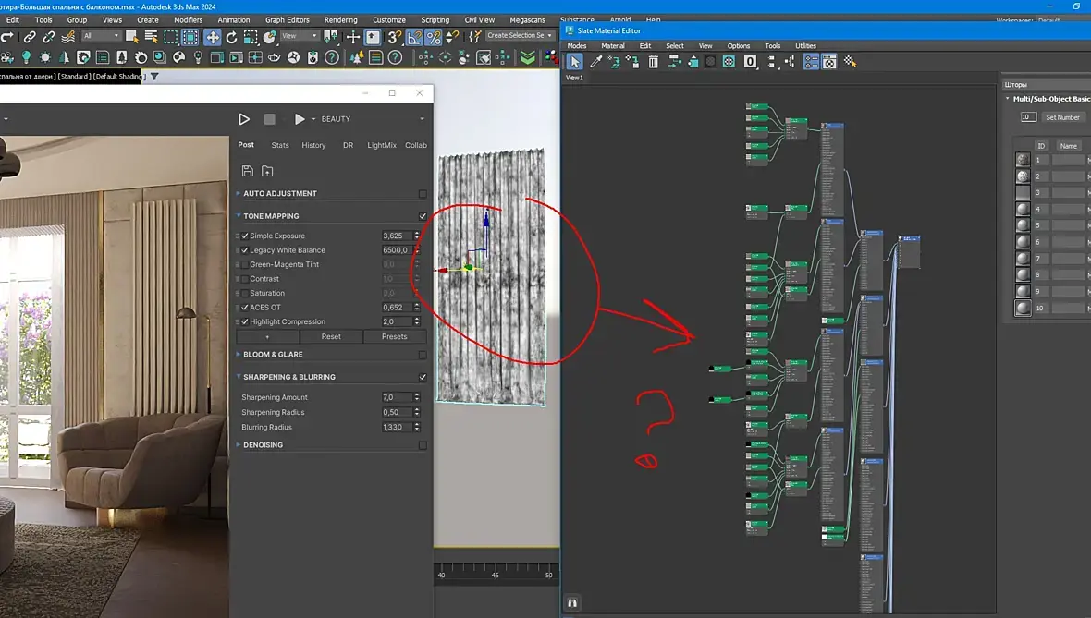Open the Modes menu in Slate Editor
This screenshot has height=618, width=1091.
(577, 46)
